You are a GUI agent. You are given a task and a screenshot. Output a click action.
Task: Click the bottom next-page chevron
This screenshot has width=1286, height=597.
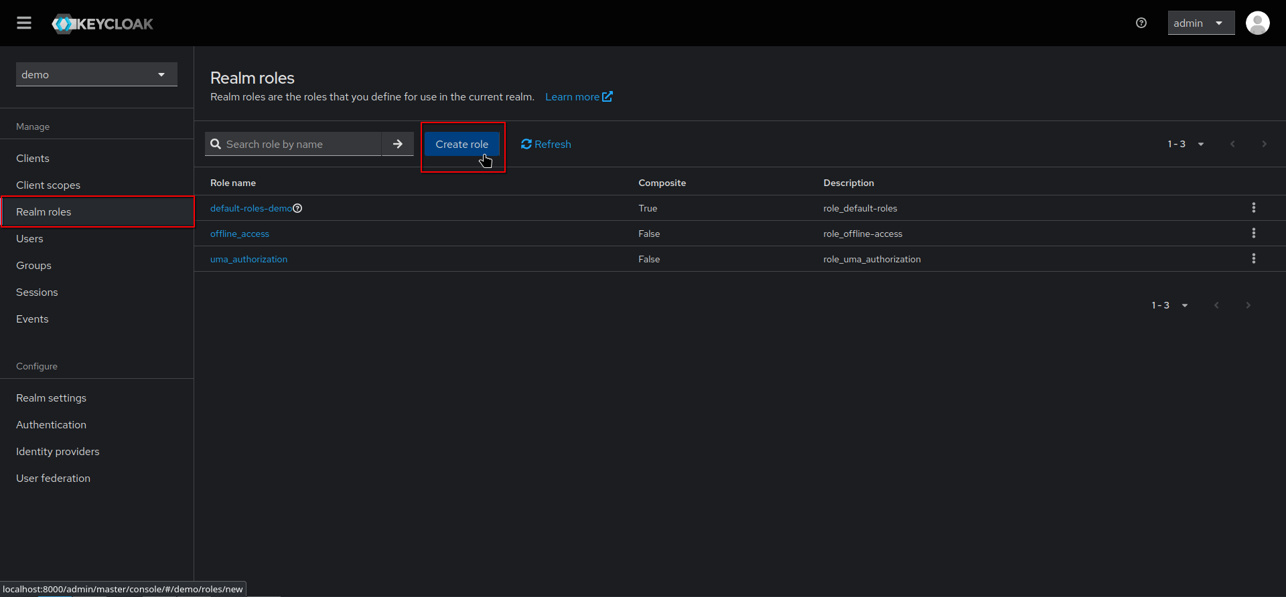(x=1248, y=305)
